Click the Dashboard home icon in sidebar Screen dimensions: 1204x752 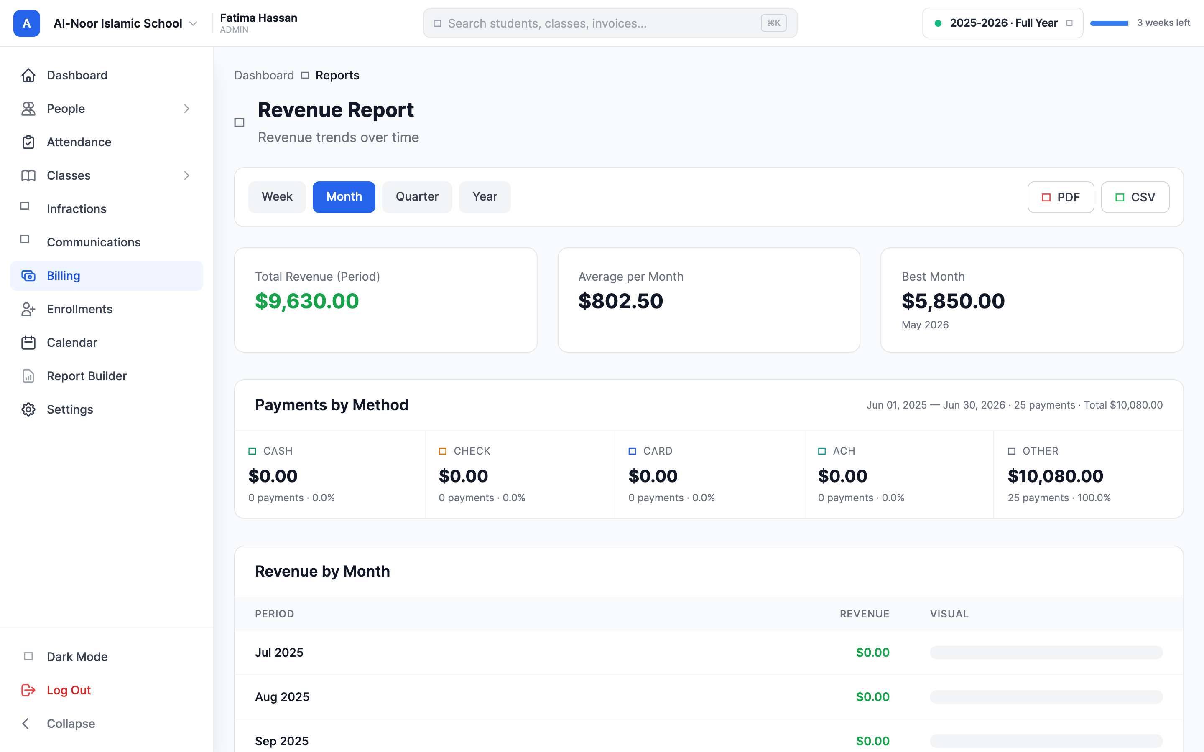tap(28, 75)
